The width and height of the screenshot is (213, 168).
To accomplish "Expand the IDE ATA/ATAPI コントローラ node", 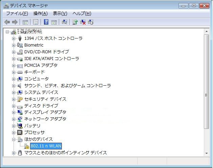I will tap(14, 59).
